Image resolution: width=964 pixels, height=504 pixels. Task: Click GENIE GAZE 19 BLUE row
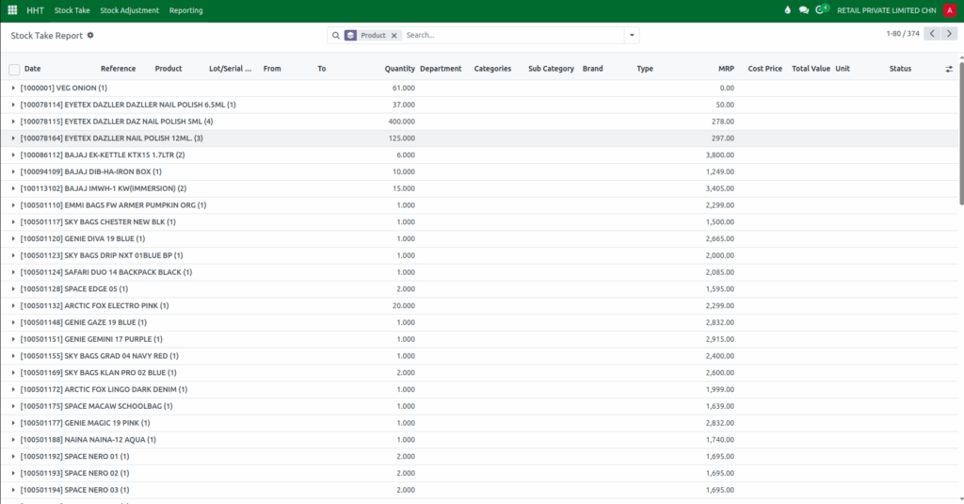[x=479, y=322]
